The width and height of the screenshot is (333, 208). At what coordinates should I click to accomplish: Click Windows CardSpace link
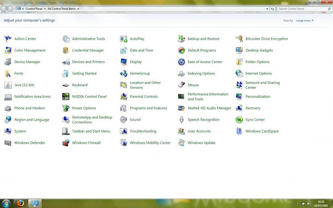262,131
